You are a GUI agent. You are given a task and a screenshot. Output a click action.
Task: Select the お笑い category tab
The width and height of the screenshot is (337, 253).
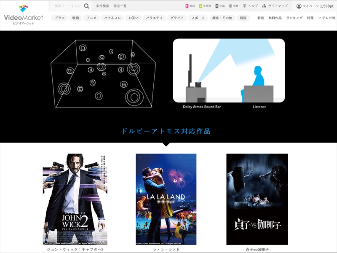[134, 18]
